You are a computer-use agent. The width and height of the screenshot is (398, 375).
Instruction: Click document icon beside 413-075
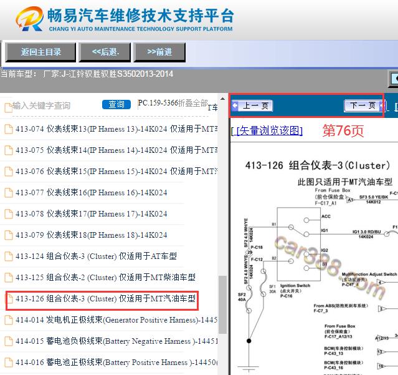9,150
